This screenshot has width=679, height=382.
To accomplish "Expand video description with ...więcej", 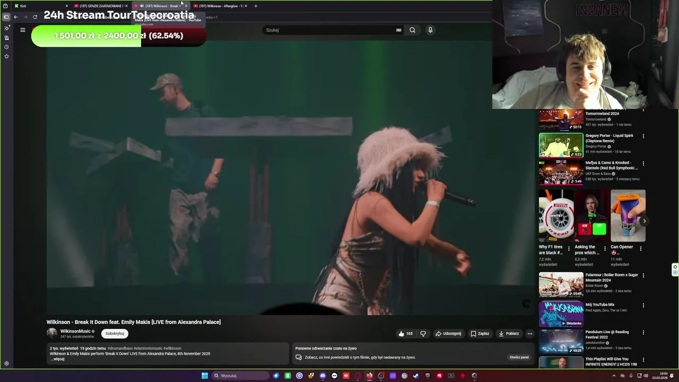I will 57,359.
